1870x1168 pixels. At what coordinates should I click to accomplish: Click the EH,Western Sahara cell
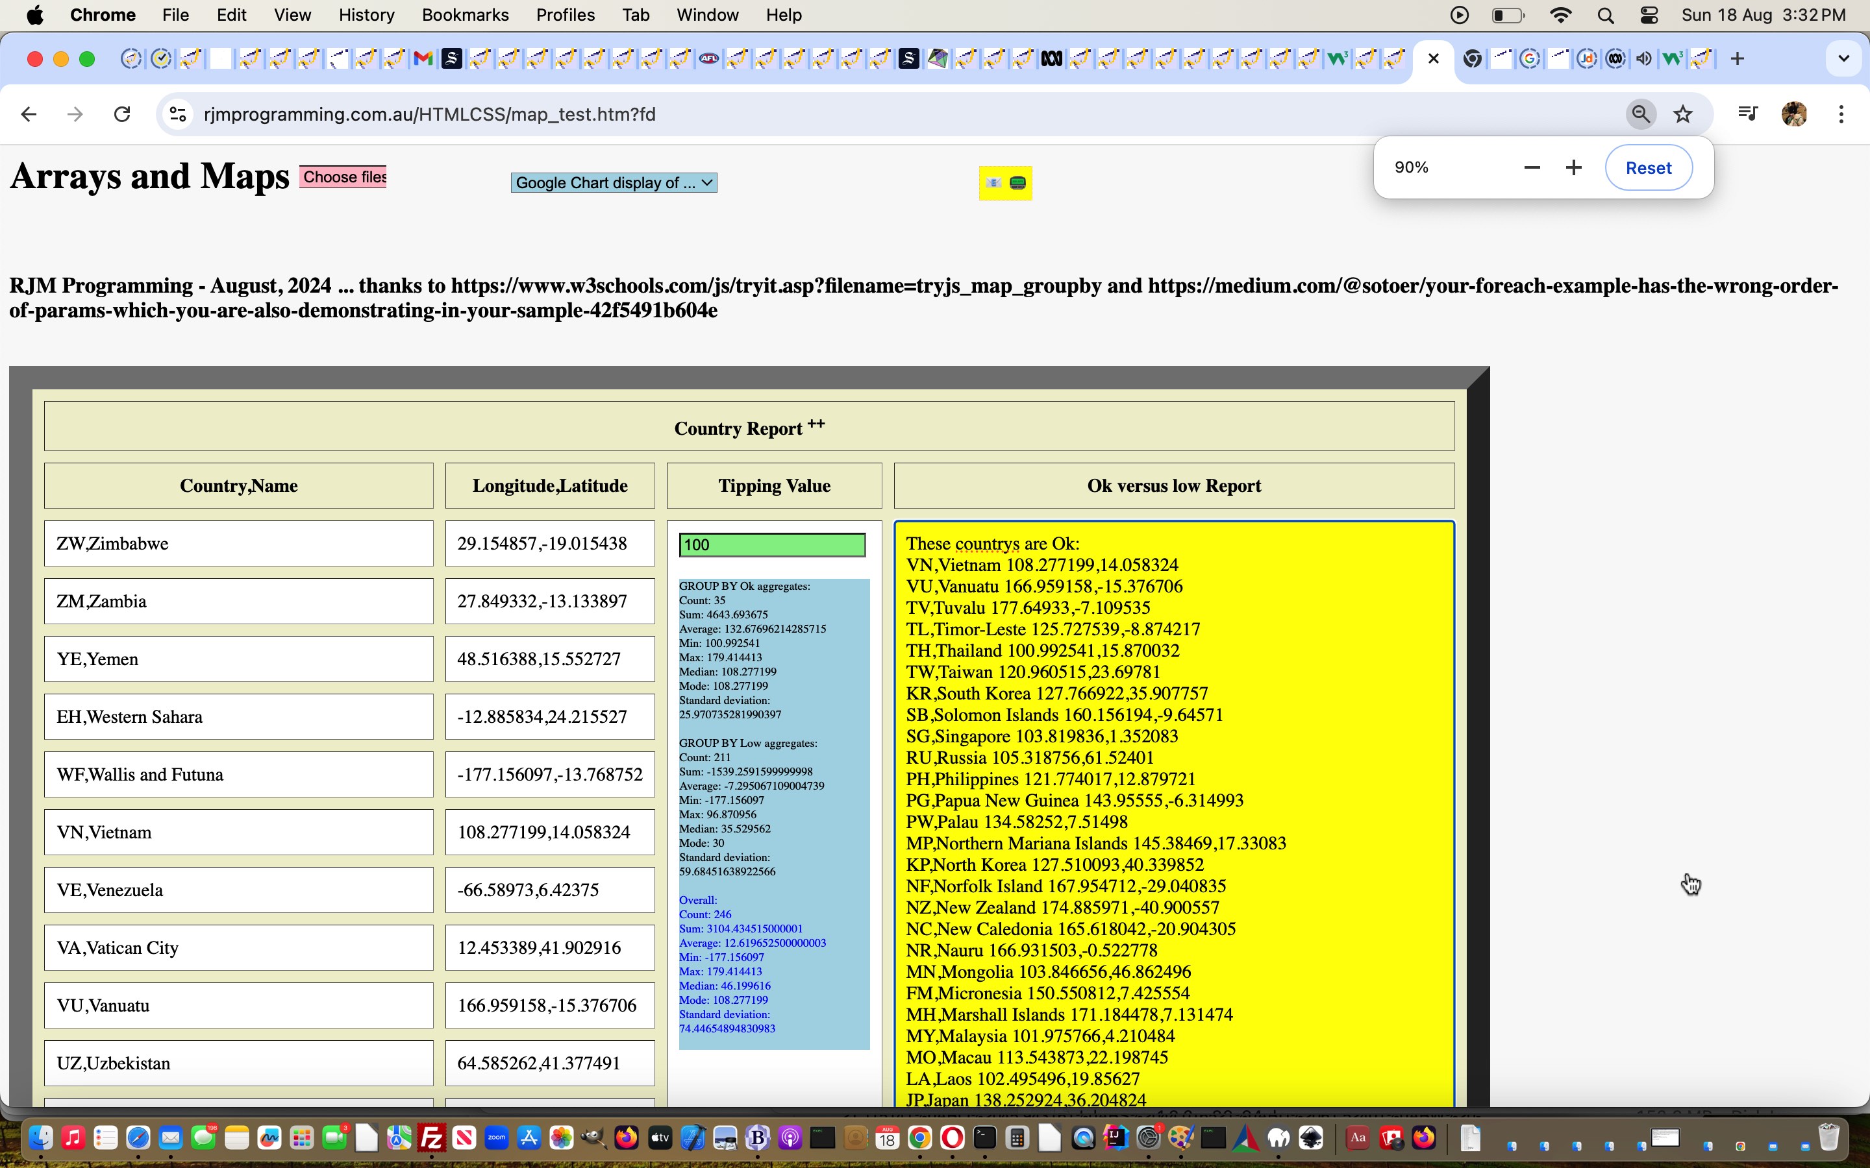coord(238,717)
